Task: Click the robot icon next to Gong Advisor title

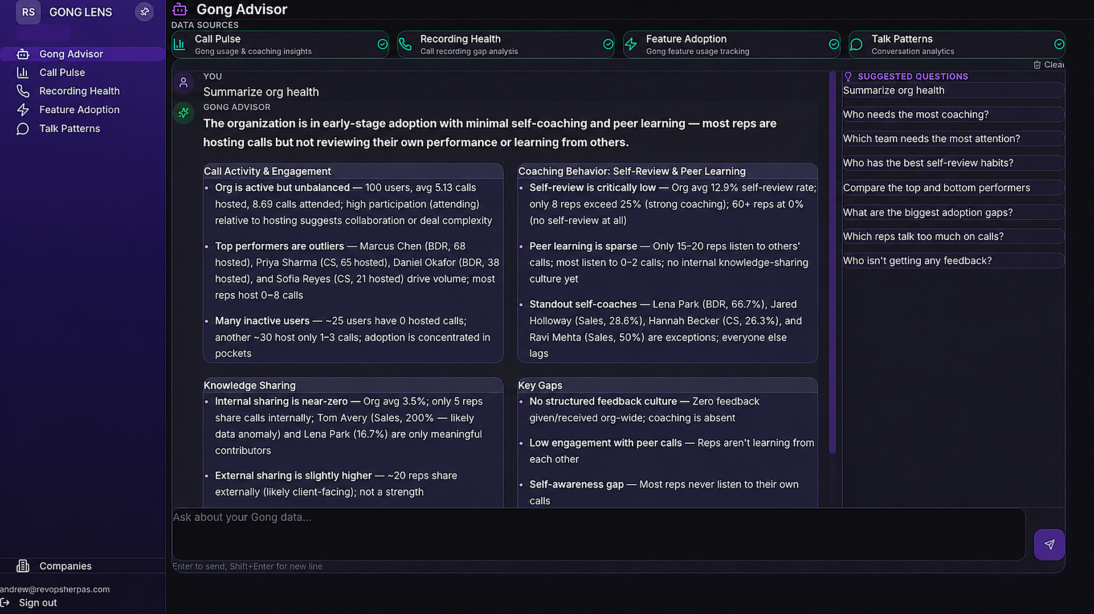Action: click(x=180, y=9)
